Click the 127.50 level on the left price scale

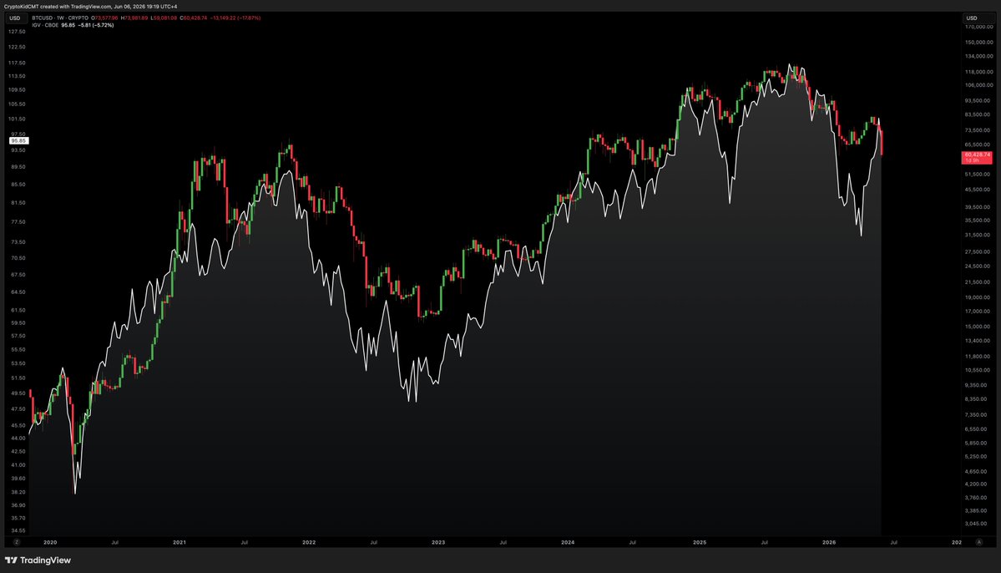click(x=18, y=31)
